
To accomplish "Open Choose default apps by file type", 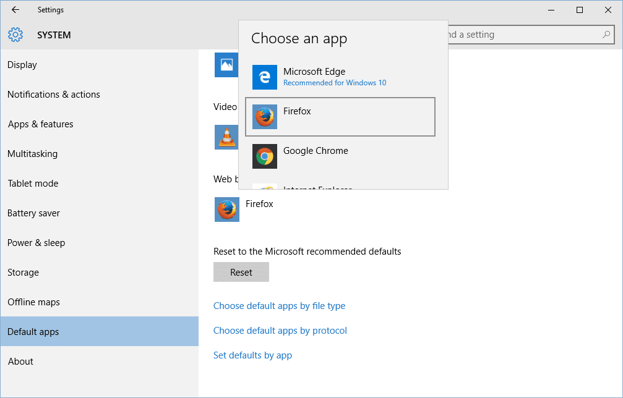I will 279,306.
